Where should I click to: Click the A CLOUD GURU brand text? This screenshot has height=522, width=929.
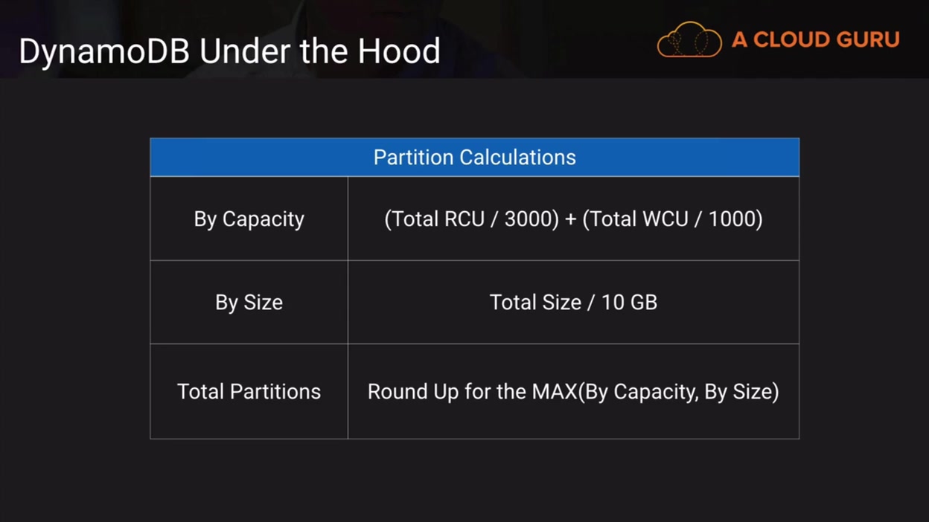815,39
